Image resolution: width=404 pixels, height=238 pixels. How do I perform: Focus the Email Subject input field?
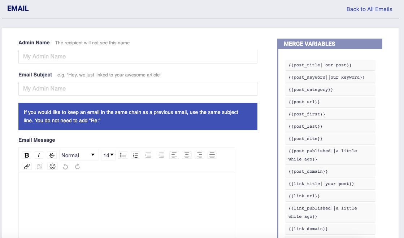click(x=138, y=89)
